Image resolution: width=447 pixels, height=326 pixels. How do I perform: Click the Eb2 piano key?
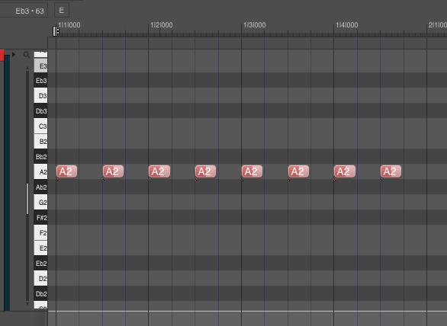(40, 263)
